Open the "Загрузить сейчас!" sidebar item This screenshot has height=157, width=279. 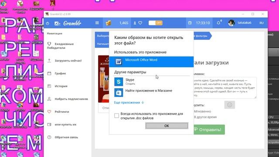click(68, 61)
